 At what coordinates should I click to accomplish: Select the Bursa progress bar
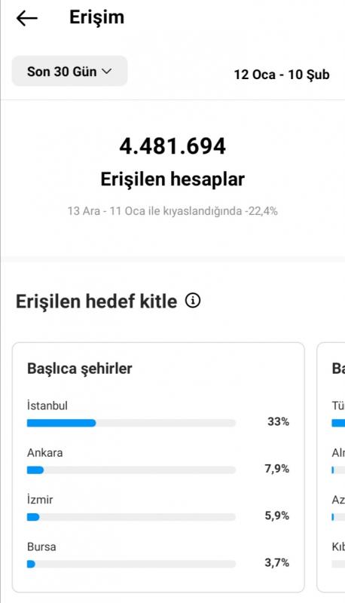(131, 564)
